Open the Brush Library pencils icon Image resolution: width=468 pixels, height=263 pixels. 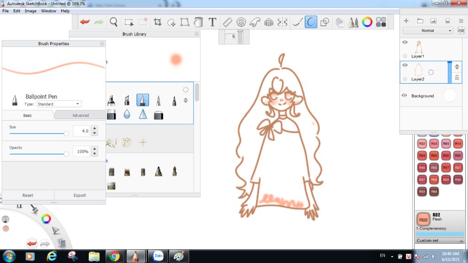[353, 22]
